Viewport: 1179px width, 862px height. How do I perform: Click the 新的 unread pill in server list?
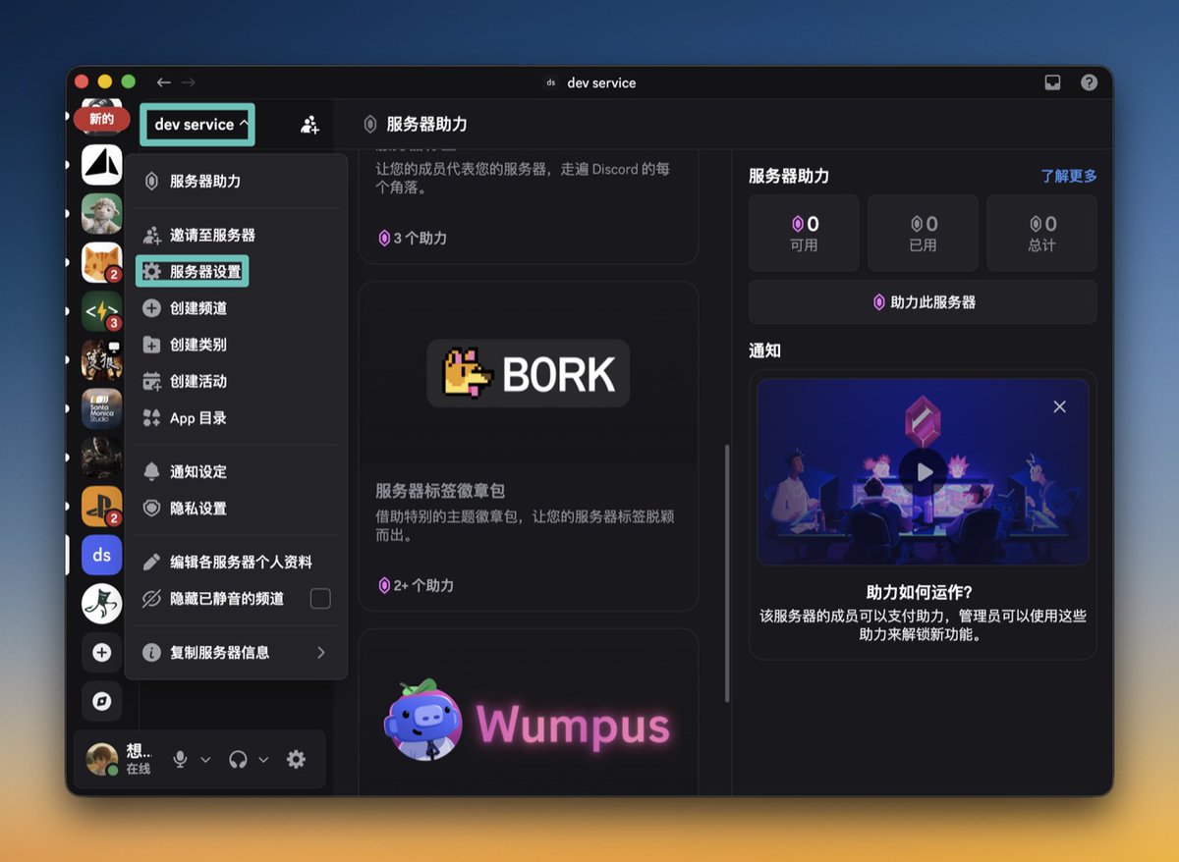point(101,120)
